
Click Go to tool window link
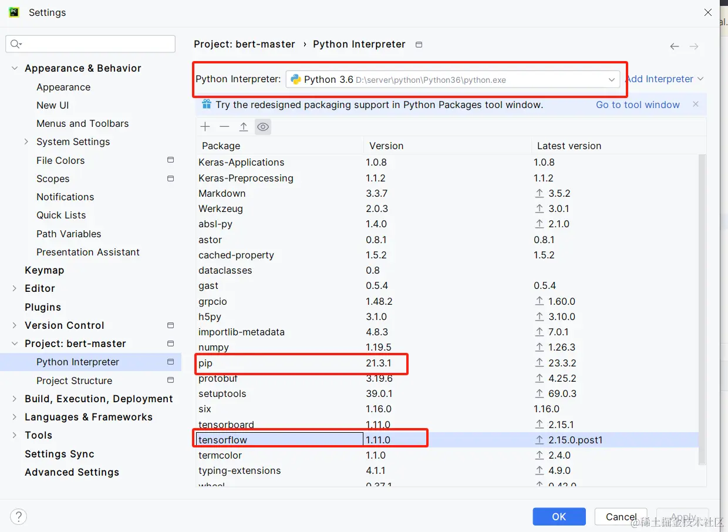pos(638,105)
